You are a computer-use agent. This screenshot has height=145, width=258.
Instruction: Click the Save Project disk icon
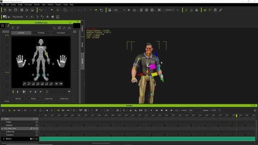click(x=15, y=10)
